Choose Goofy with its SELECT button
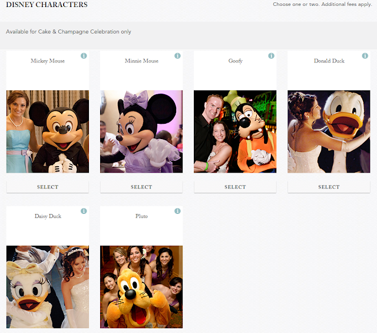This screenshot has width=377, height=333. pos(235,187)
